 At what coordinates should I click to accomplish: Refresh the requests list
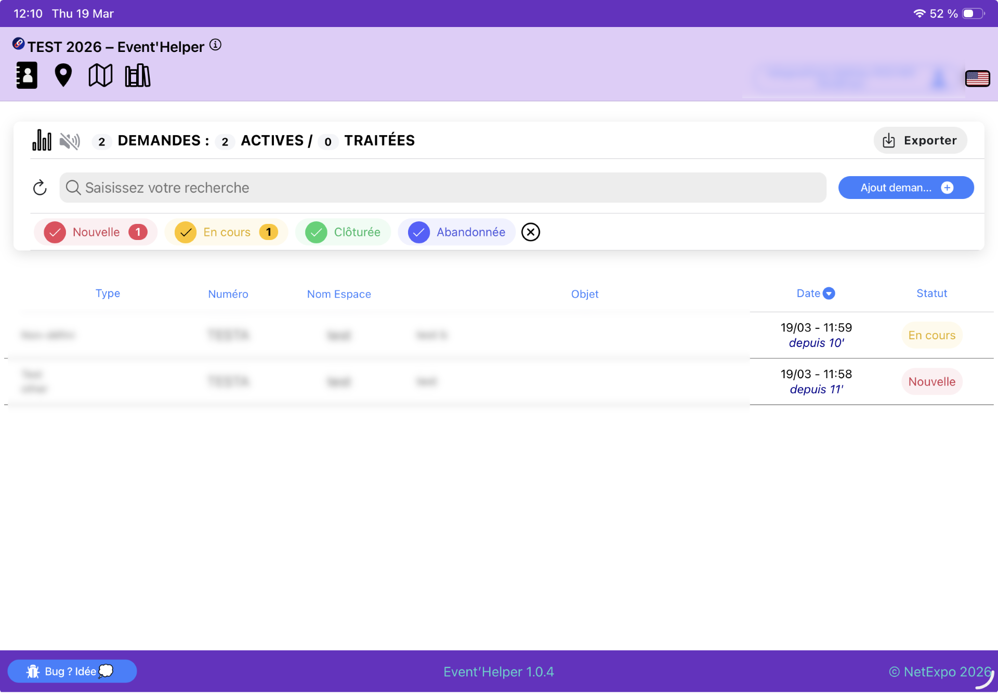(x=40, y=188)
